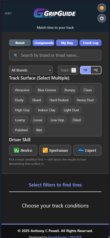Open the Compounds page

click(x=43, y=43)
